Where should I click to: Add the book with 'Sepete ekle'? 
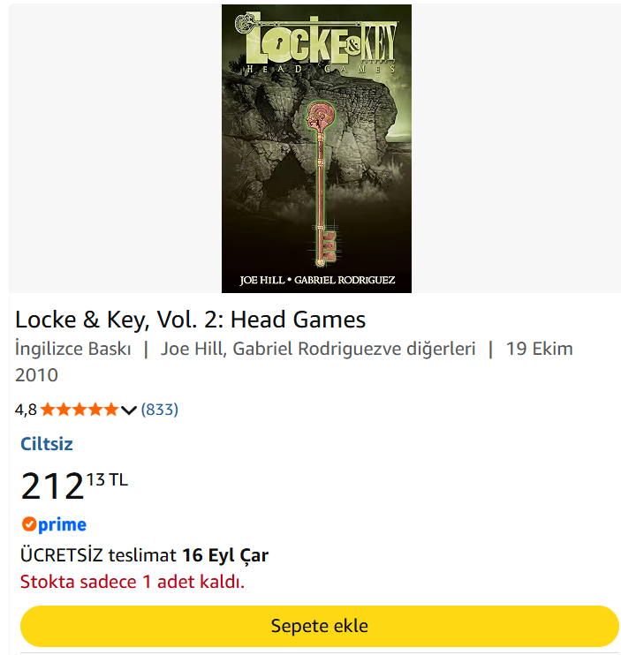[319, 626]
